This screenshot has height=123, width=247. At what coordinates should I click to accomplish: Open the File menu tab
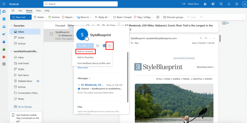(20, 10)
